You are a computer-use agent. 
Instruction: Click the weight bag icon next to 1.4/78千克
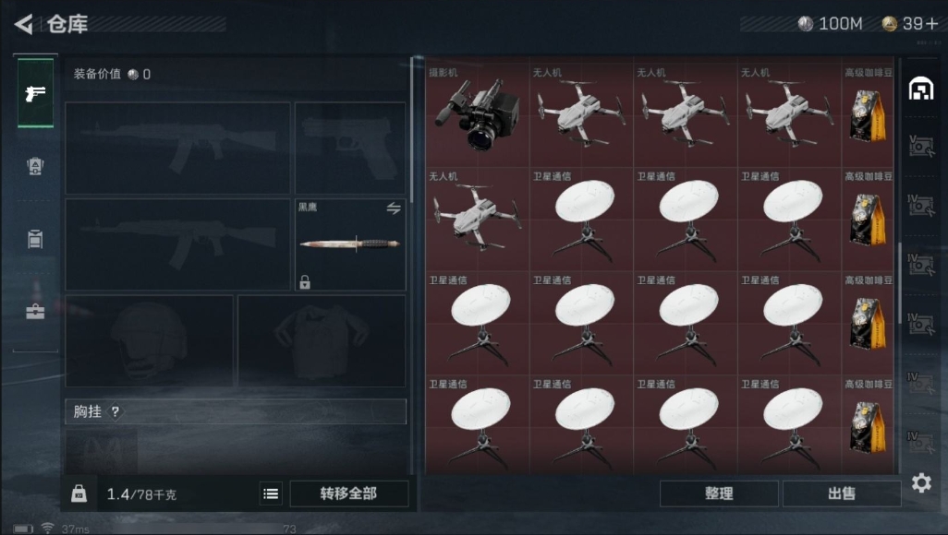(x=79, y=493)
